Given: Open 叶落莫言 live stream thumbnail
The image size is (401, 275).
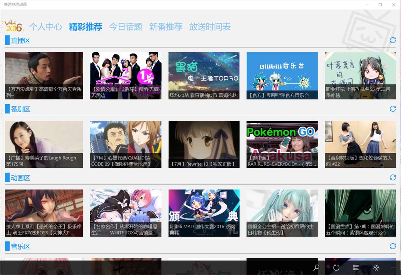Looking at the screenshot, I should click(360, 76).
